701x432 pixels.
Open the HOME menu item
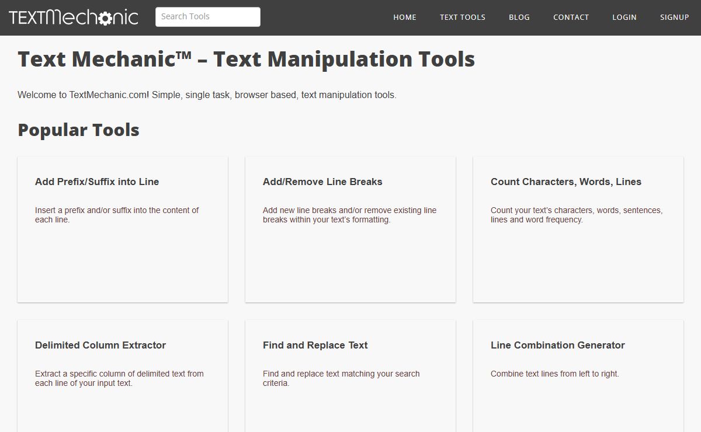coord(405,17)
